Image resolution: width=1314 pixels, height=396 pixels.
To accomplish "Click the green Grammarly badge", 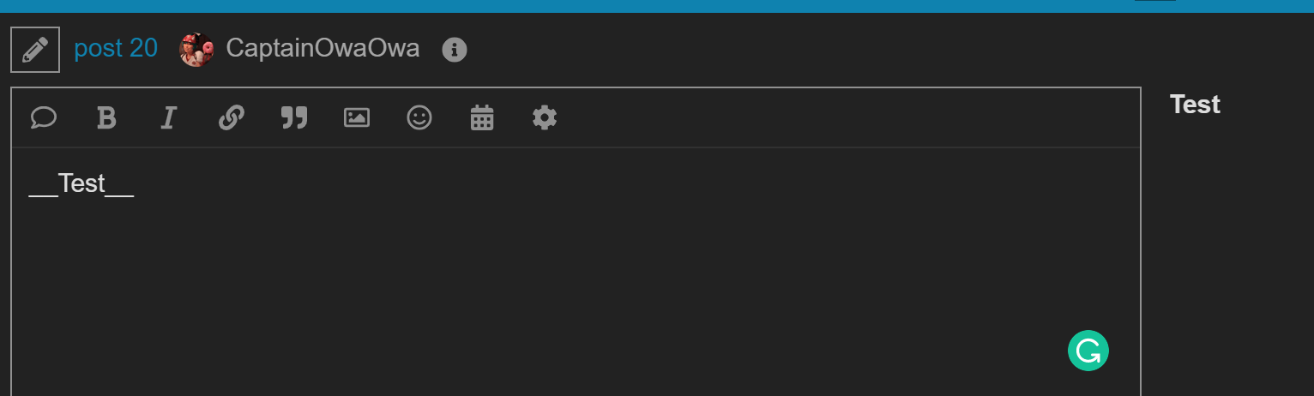I will coord(1088,351).
